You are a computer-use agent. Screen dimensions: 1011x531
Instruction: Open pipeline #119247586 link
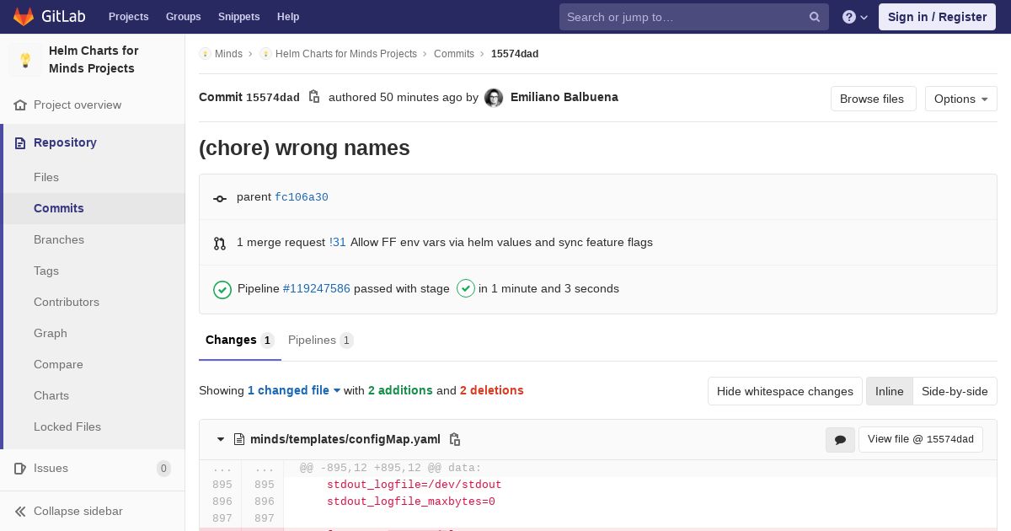coord(317,289)
